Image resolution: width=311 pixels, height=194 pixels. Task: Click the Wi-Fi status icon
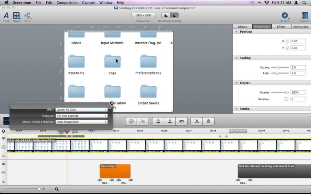pos(267,3)
